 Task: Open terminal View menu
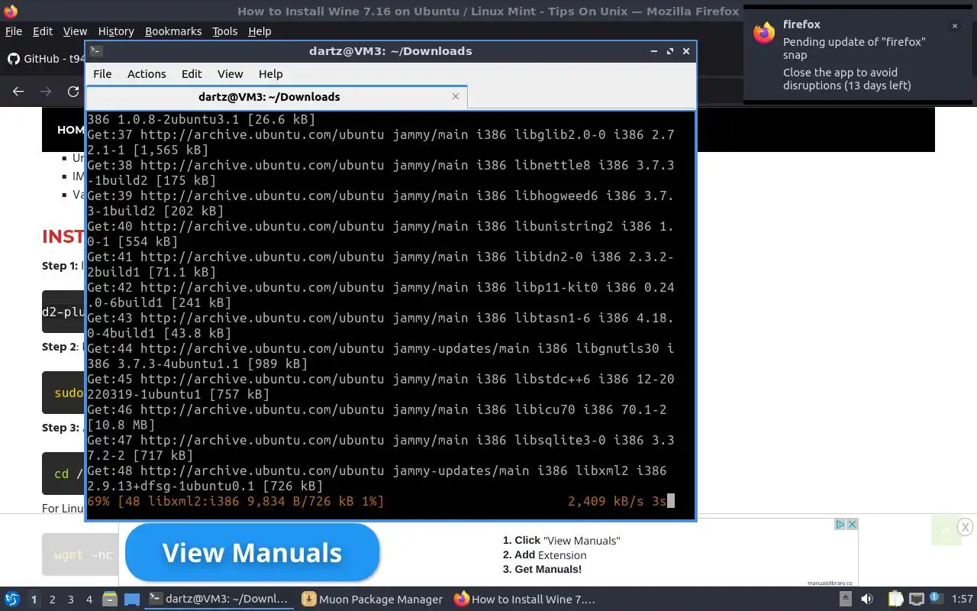click(230, 74)
